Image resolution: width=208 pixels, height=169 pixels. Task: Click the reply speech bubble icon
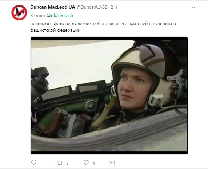coord(33,162)
